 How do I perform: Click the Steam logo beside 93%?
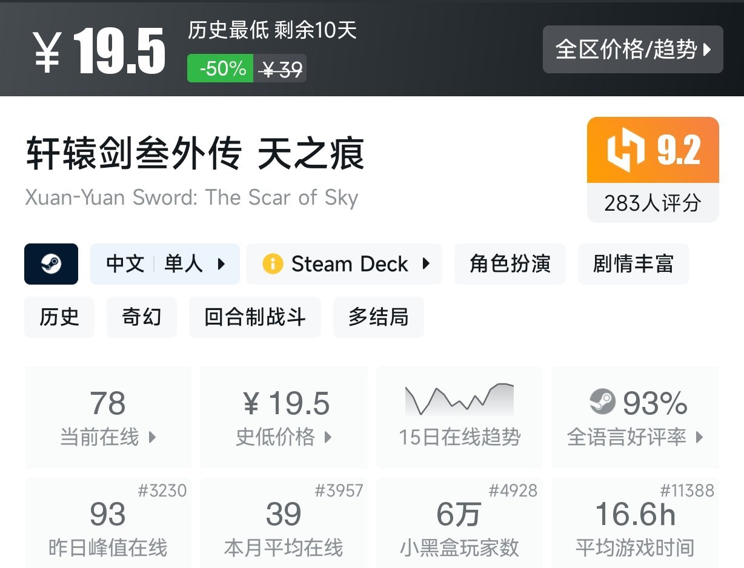tap(602, 402)
